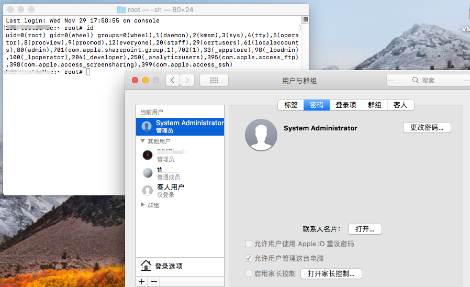The height and width of the screenshot is (287, 470).
Task: Click the 'Last login' line in Terminal
Action: coord(83,20)
